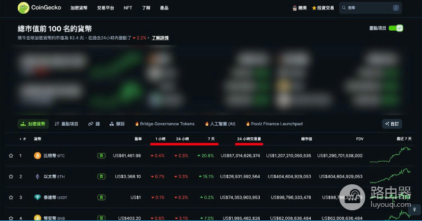Open the CoinGecko logo home link
The height and width of the screenshot is (221, 422).
tap(39, 8)
